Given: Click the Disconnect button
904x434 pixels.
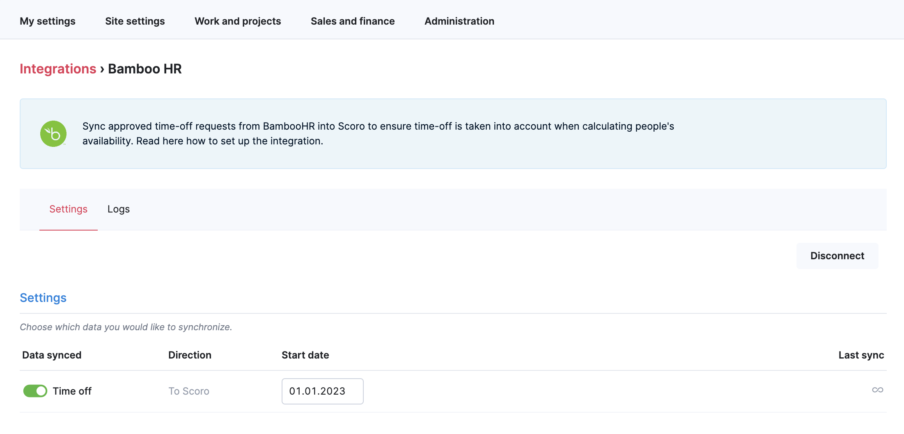Looking at the screenshot, I should coord(837,256).
